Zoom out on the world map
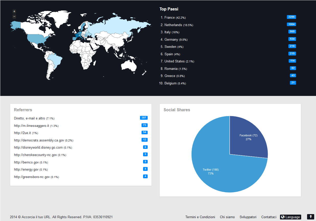The width and height of the screenshot is (316, 221). click(x=14, y=17)
